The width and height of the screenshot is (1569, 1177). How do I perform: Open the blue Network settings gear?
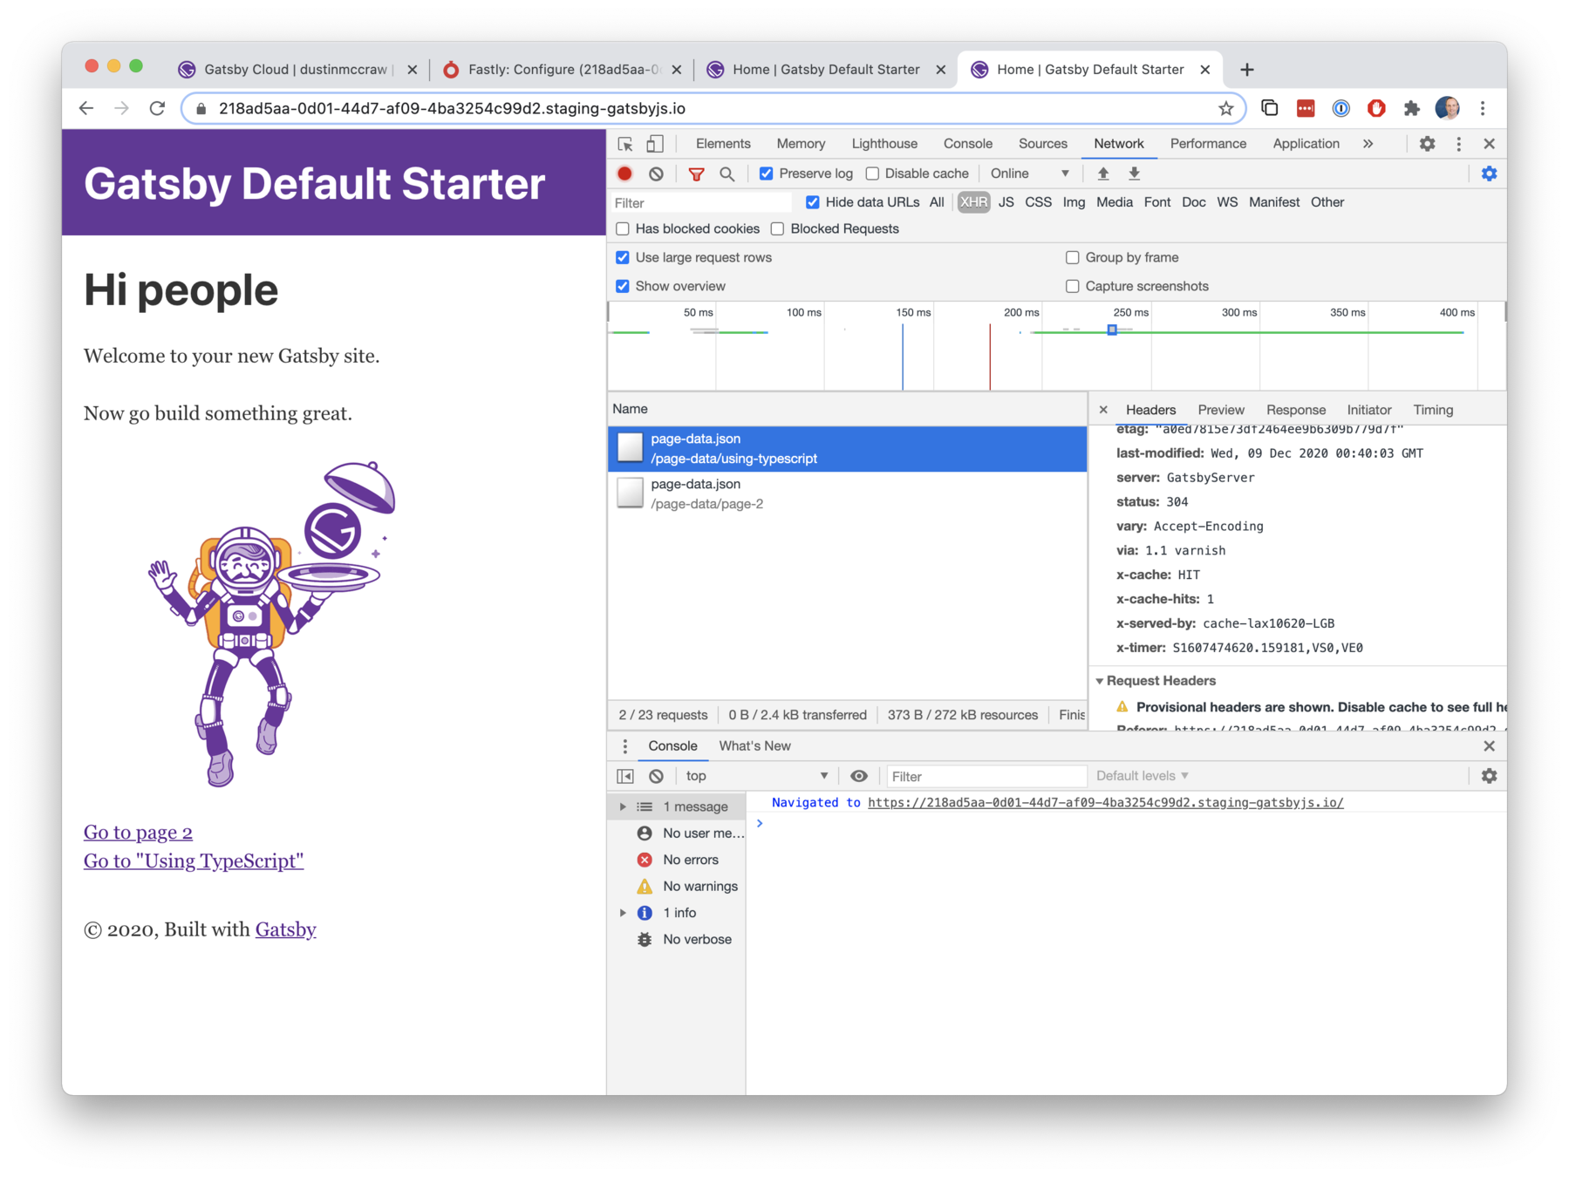coord(1489,173)
